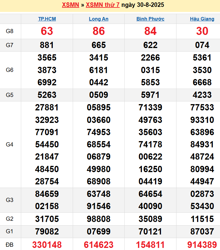
Task: Click G1 number 79082
Action: click(47, 232)
